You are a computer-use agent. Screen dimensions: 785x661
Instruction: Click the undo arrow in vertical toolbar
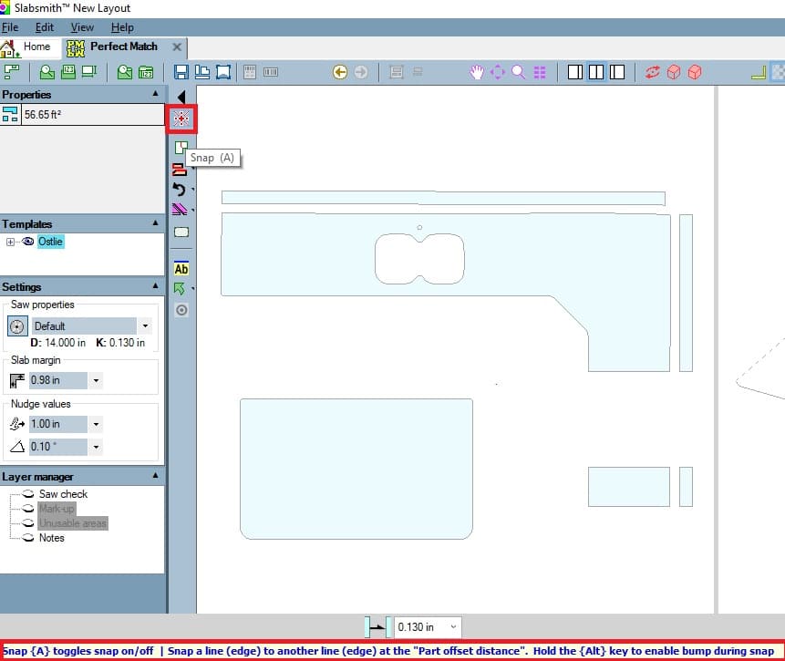(180, 190)
